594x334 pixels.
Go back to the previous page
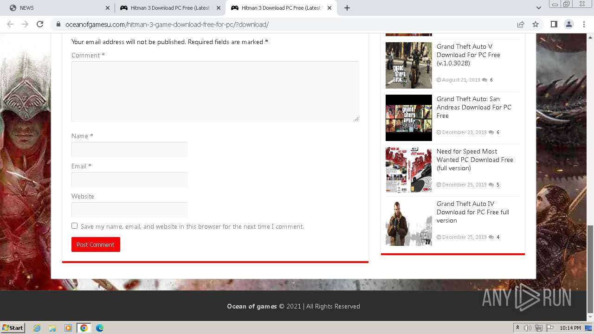coord(10,25)
